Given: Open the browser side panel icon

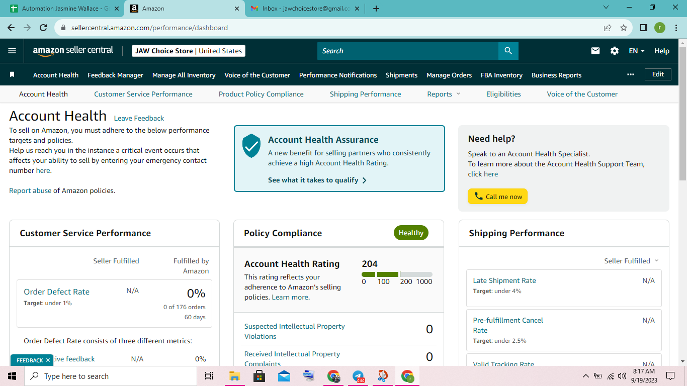Looking at the screenshot, I should tap(643, 28).
